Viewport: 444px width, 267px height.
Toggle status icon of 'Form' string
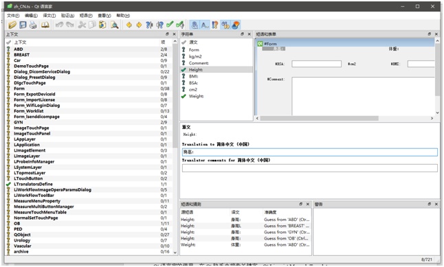(184, 49)
